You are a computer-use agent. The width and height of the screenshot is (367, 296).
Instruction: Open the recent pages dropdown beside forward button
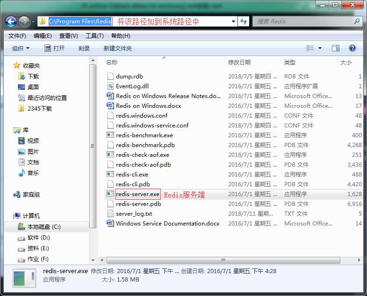[34, 21]
